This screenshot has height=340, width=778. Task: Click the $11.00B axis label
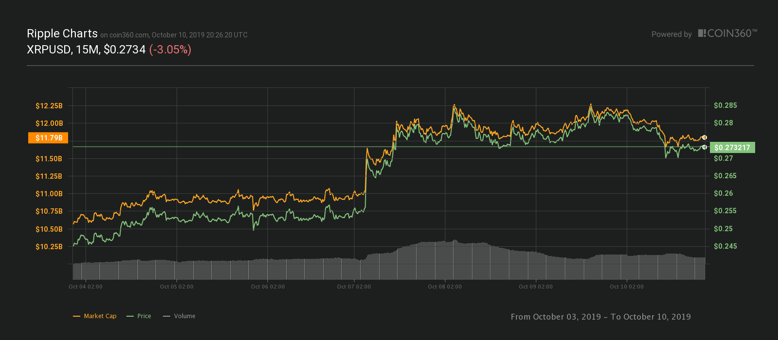tap(49, 194)
